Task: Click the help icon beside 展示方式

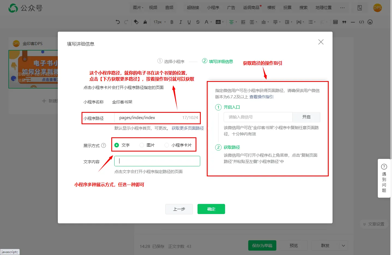Action: click(x=104, y=146)
